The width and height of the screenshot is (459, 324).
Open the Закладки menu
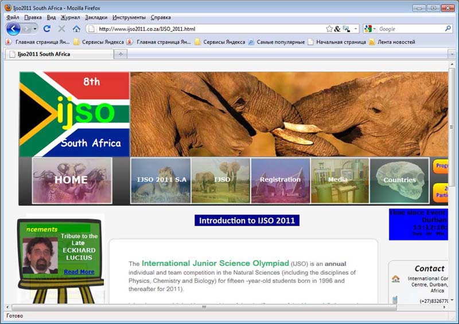96,18
